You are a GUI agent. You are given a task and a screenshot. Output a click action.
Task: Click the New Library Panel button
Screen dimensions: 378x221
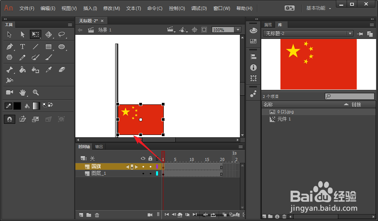(x=370, y=34)
